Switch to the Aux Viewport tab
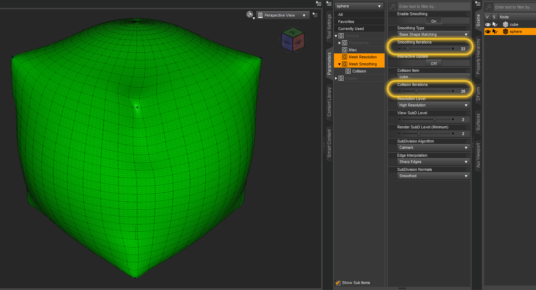 [478, 155]
